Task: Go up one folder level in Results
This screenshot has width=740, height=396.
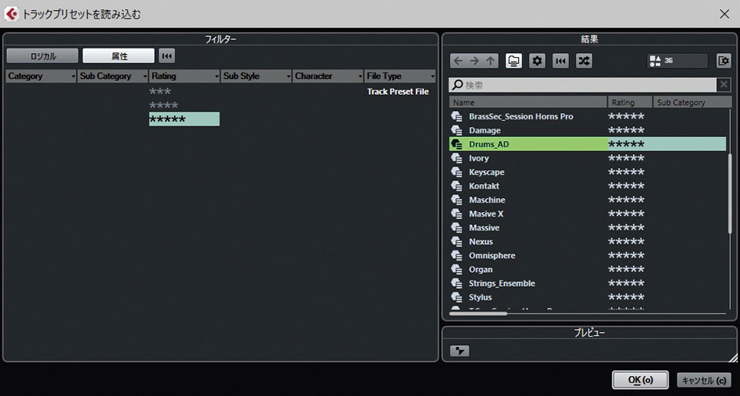Action: tap(490, 61)
